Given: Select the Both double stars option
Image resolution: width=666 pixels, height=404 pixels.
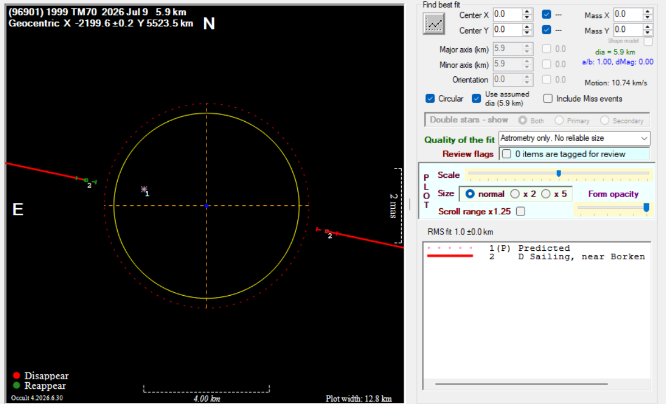Looking at the screenshot, I should (x=523, y=121).
